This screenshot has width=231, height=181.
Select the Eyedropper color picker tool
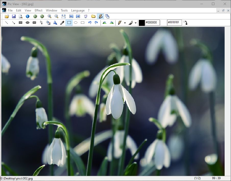click(62, 22)
